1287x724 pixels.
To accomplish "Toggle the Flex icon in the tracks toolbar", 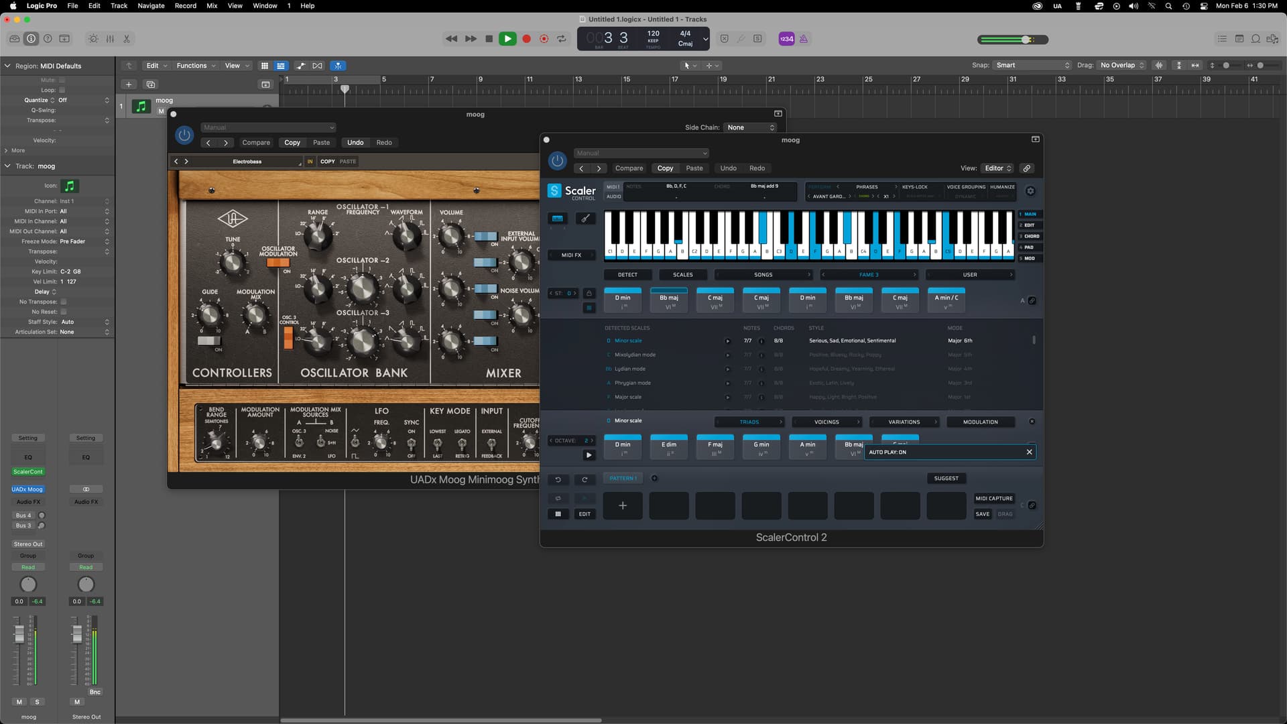I will (317, 66).
